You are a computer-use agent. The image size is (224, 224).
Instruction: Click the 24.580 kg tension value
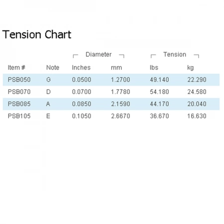(197, 92)
